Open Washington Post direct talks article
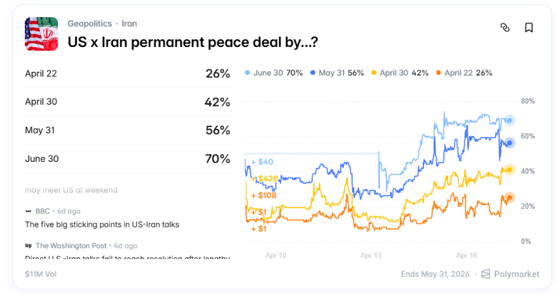The height and width of the screenshot is (294, 557). (x=127, y=257)
